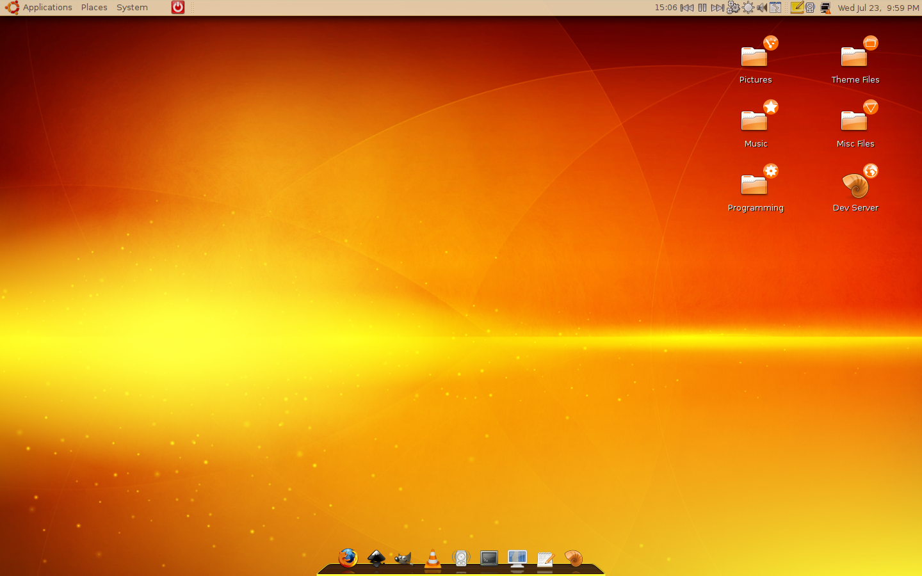Pause the music in the top panel
Image resolution: width=922 pixels, height=576 pixels.
tap(702, 8)
